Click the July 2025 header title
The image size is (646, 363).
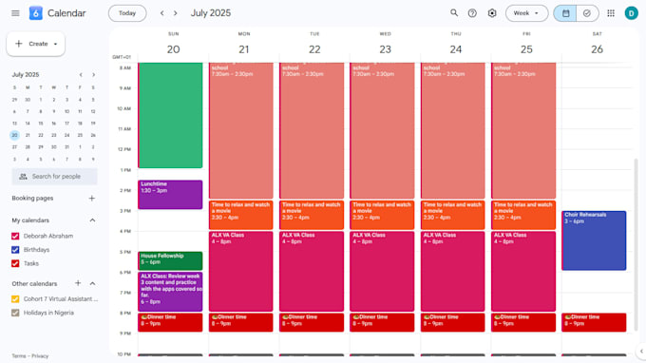[211, 13]
